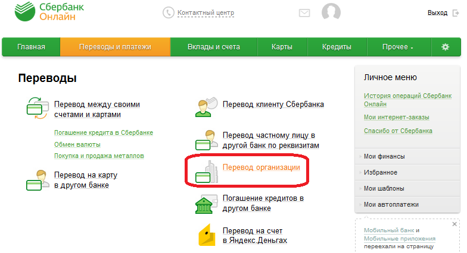The width and height of the screenshot is (467, 253).
Task: Expand the Прочее dropdown menu
Action: (x=398, y=47)
